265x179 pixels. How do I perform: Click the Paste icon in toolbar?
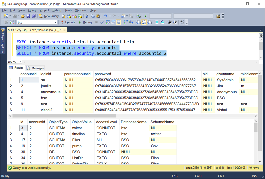[98, 16]
